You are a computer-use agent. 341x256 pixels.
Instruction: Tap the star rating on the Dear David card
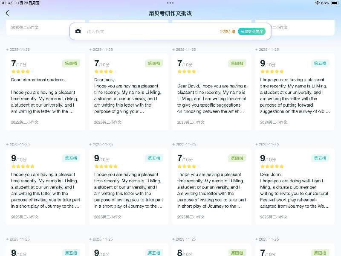pos(187,72)
